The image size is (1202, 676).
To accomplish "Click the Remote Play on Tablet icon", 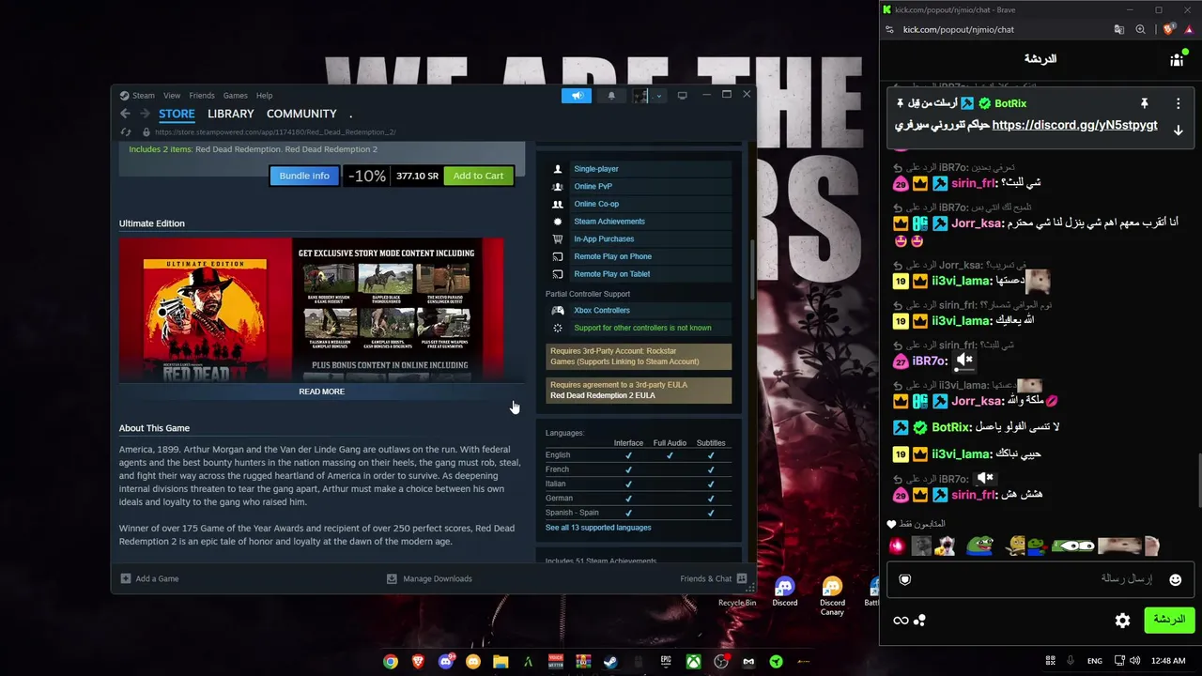I will (558, 274).
